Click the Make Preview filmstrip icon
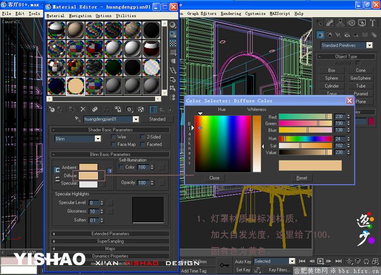Viewport: 381px width, 275px height. click(173, 70)
